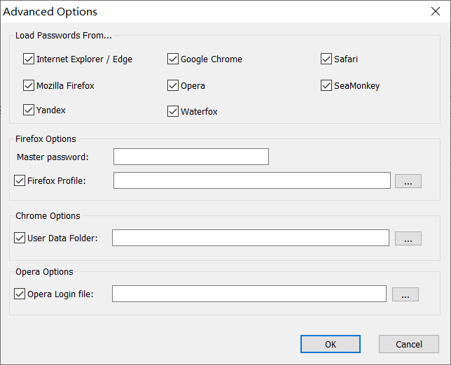451x365 pixels.
Task: Browse for Chrome User Data Folder
Action: [408, 238]
